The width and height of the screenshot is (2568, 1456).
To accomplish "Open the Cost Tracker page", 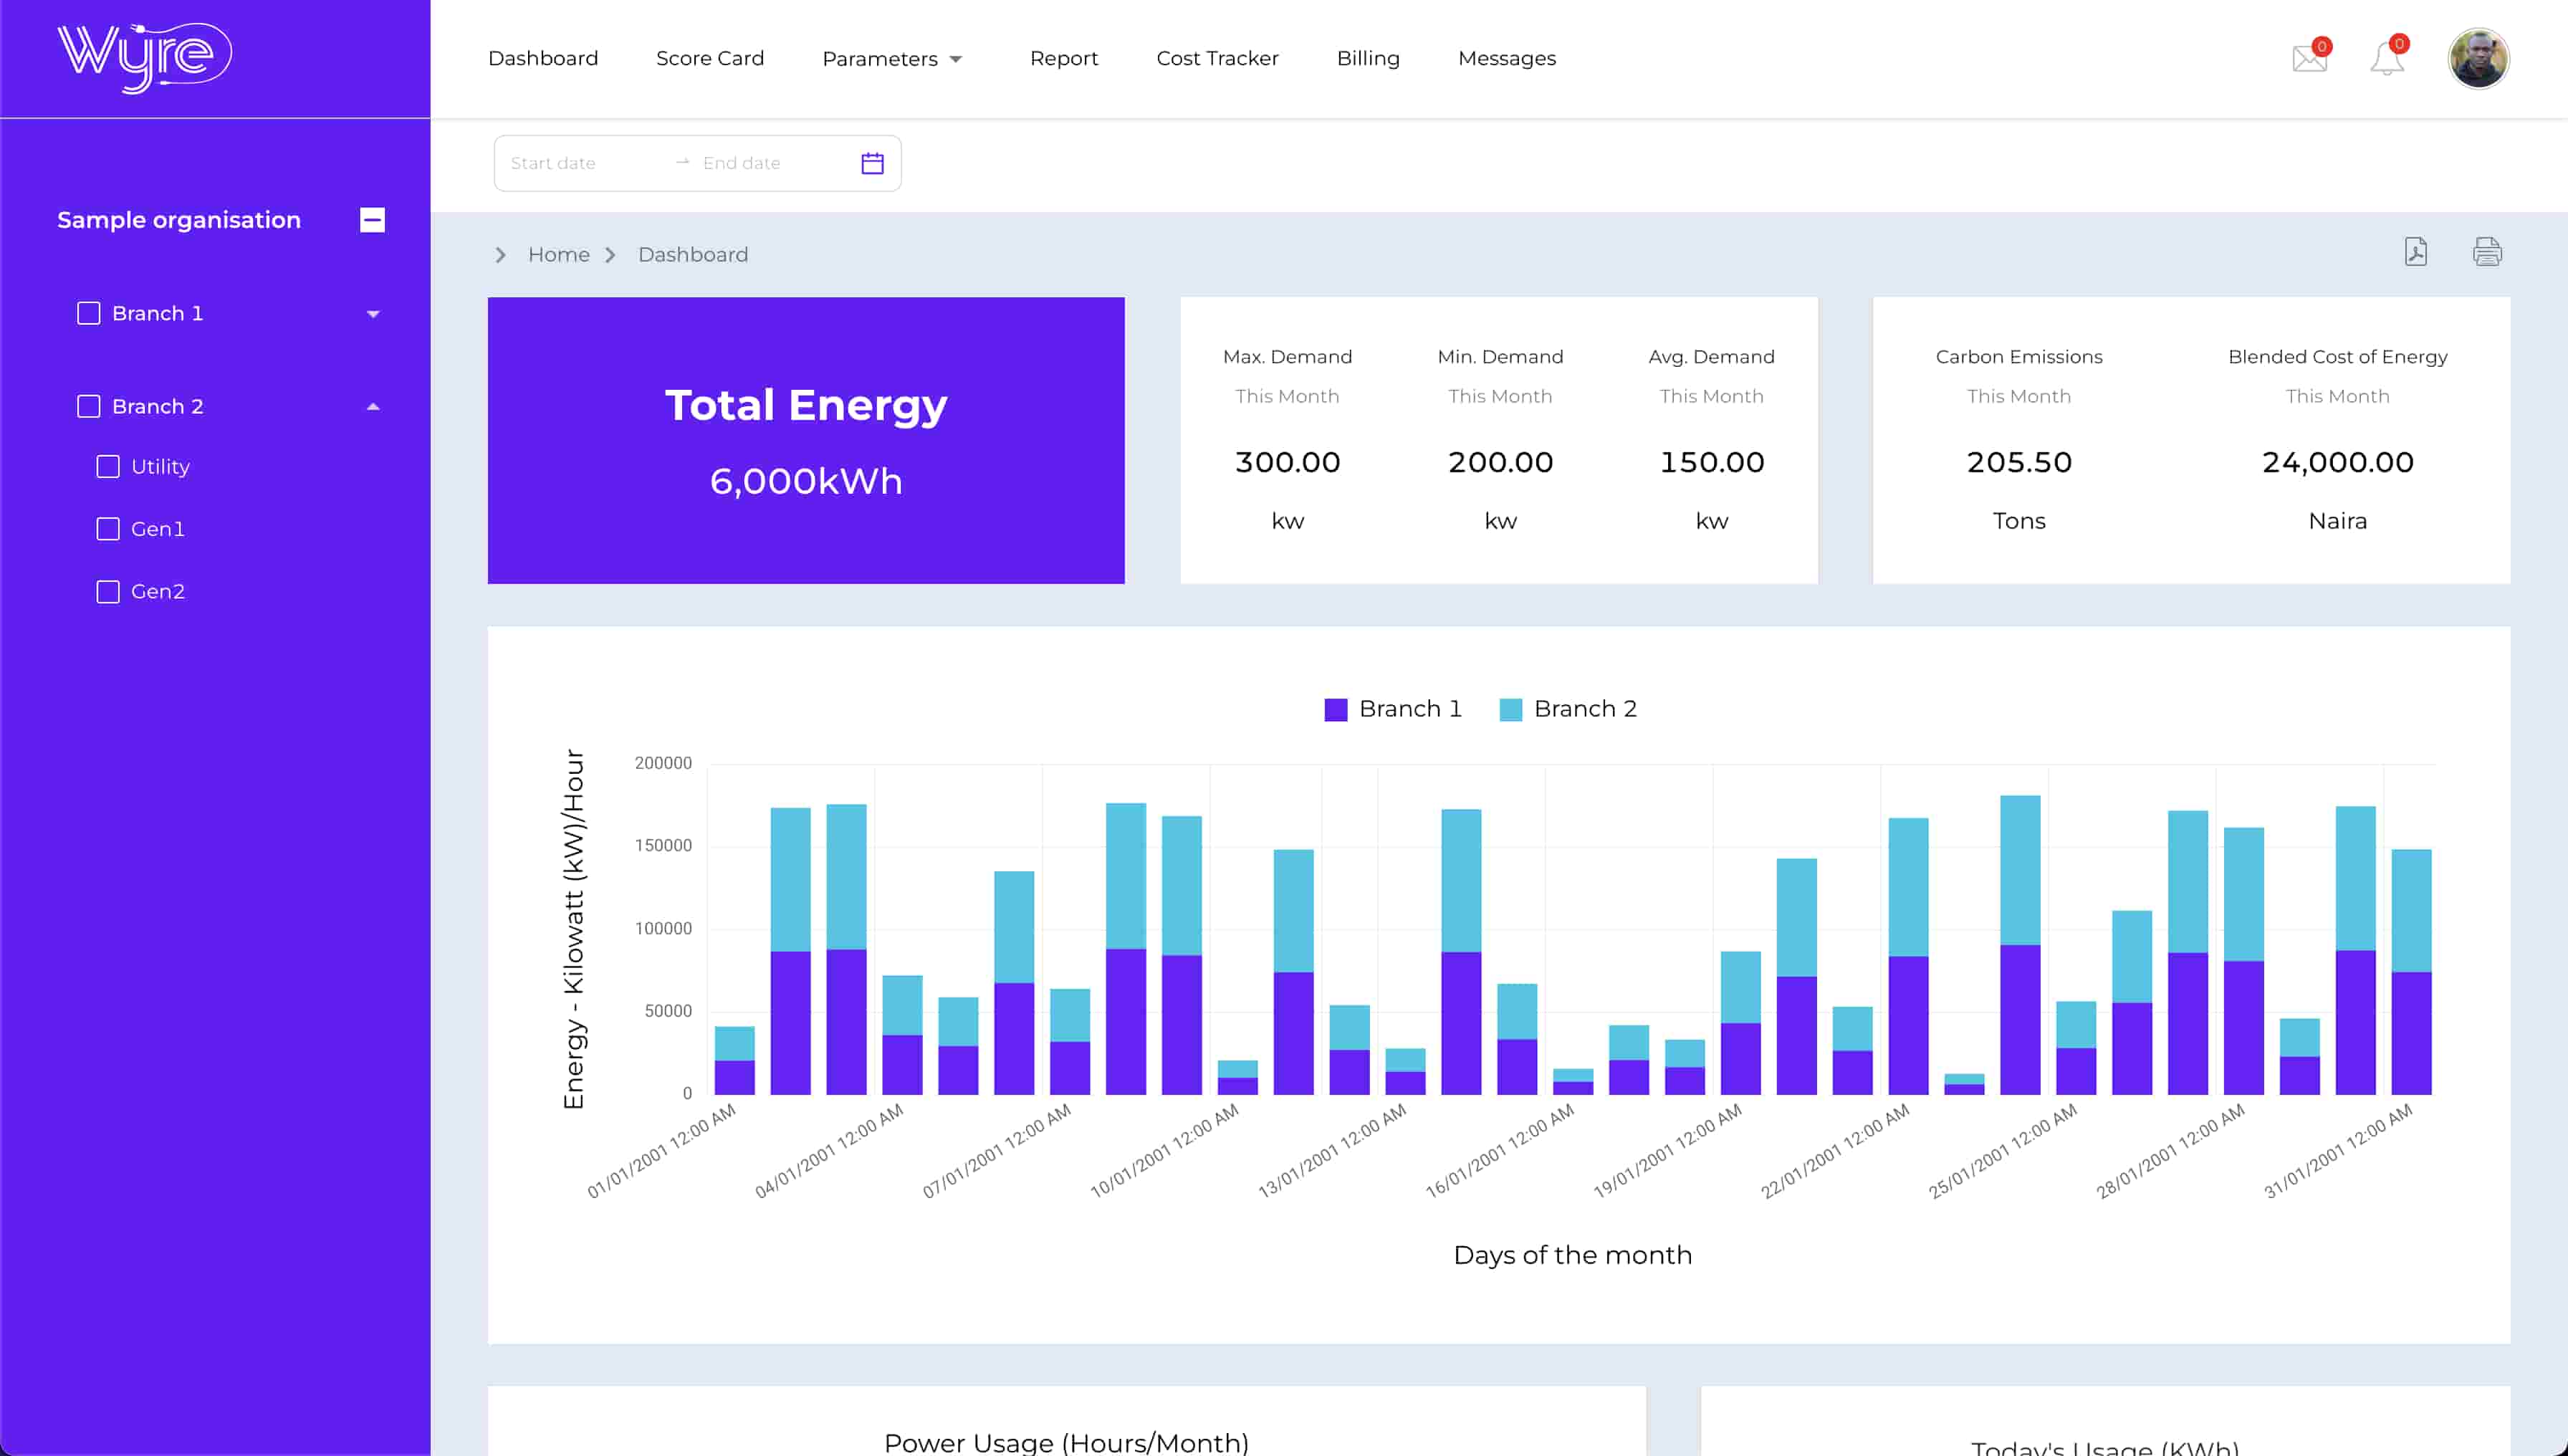I will tap(1217, 59).
